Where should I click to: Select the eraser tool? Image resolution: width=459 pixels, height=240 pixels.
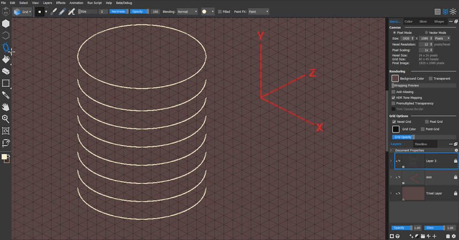[x=6, y=72]
